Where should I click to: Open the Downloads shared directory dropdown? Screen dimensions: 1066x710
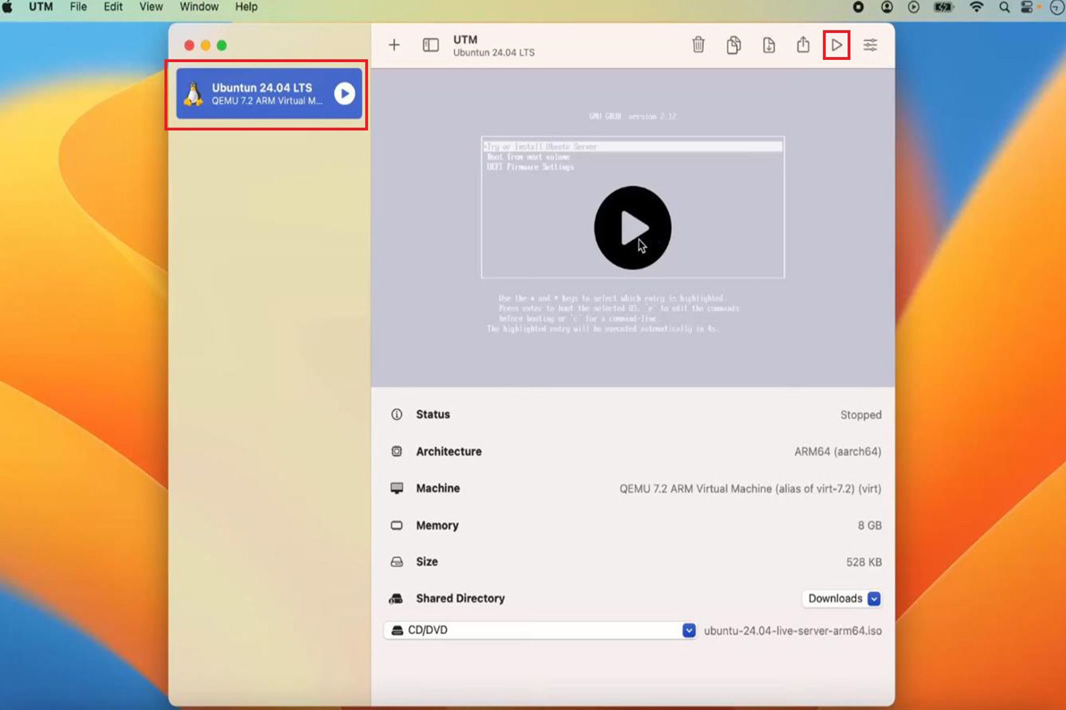tap(842, 599)
